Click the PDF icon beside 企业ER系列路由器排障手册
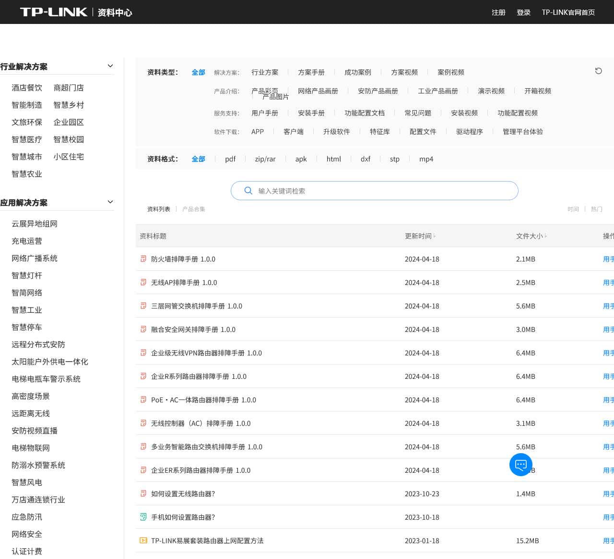The image size is (614, 559). point(143,470)
